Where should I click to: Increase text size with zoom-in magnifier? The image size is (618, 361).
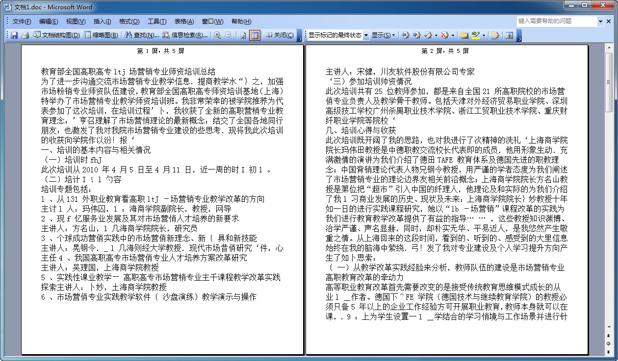coord(217,35)
